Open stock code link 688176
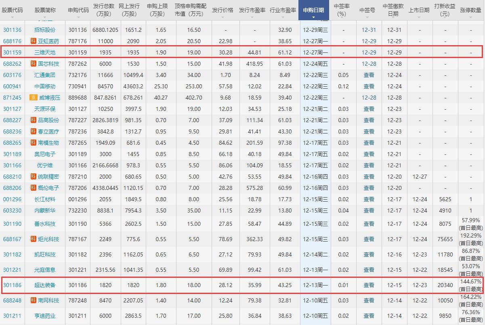The image size is (485, 325). tap(13, 41)
